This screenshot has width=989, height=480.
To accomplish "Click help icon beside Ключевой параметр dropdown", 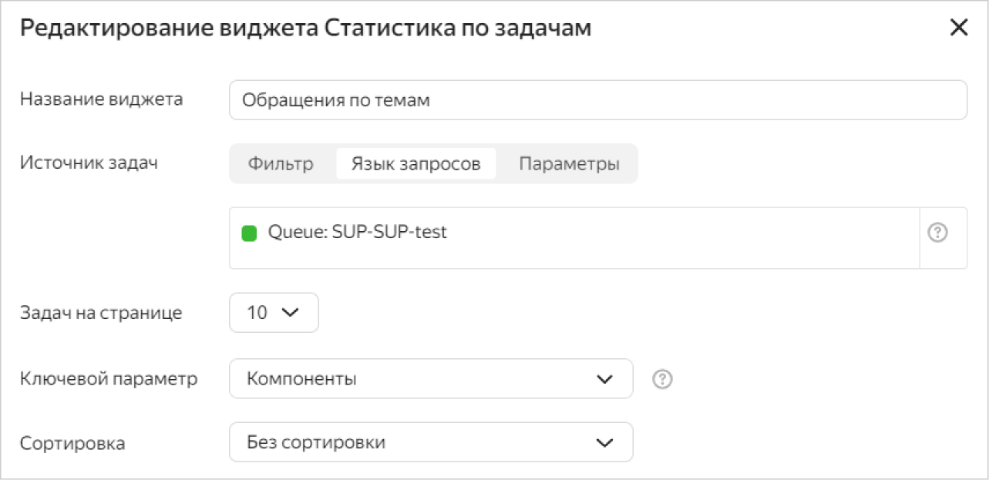I will pyautogui.click(x=663, y=379).
